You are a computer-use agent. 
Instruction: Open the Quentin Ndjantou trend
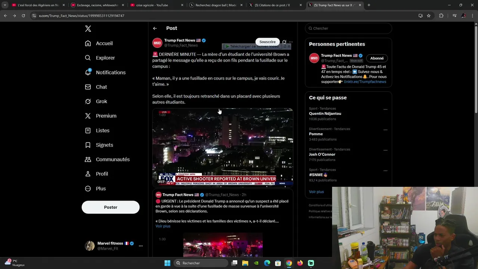[x=325, y=114]
